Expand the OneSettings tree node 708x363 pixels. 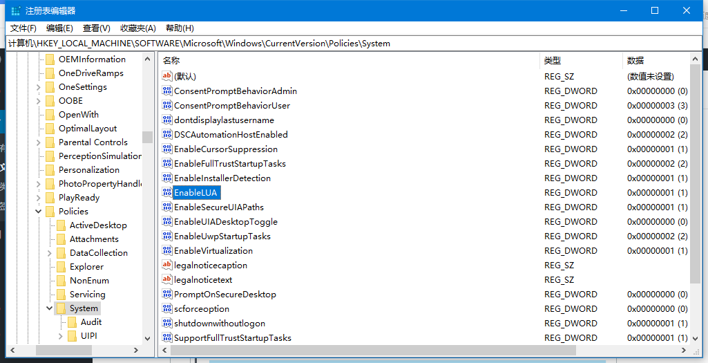click(39, 87)
